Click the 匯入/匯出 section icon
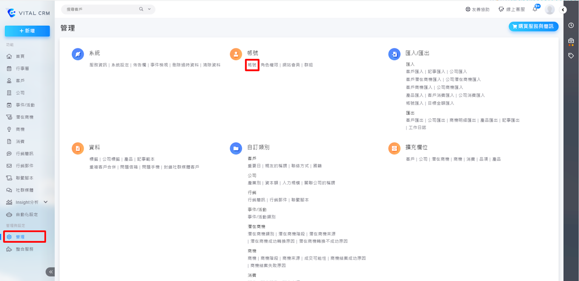The width and height of the screenshot is (579, 281). coord(394,54)
